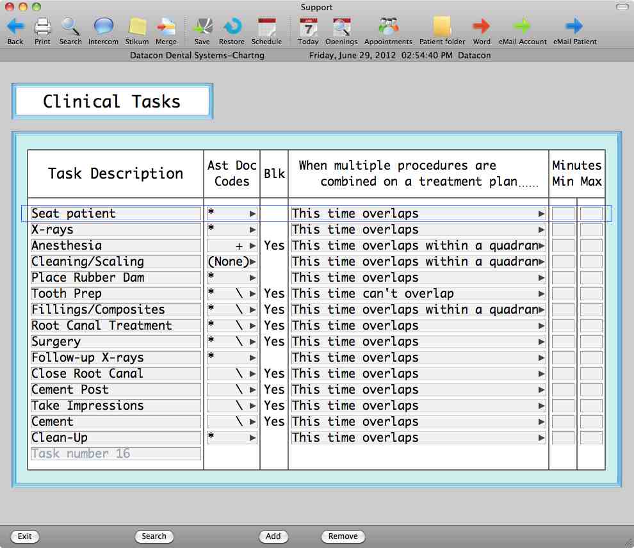Click the Back arrow icon
The image size is (634, 548).
coord(15,27)
